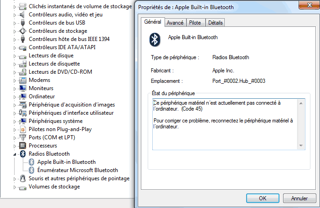Image resolution: width=320 pixels, height=208 pixels.
Task: Click the Processeurs chip icon
Action: tap(23, 146)
